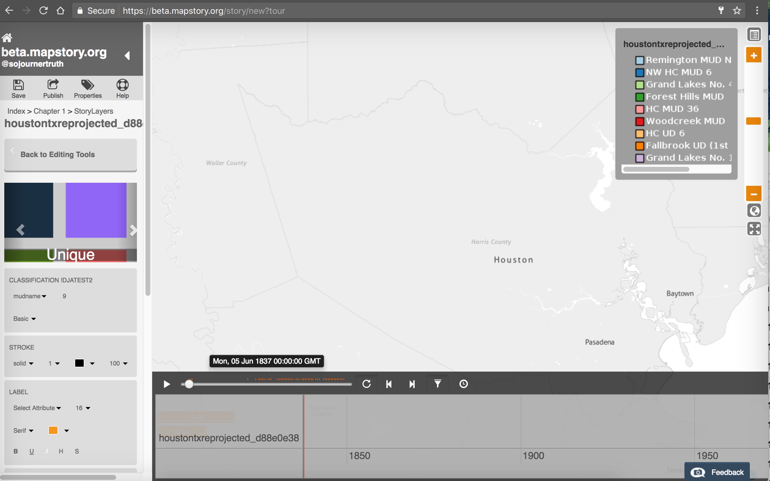Enable strikethrough label formatting
Viewport: 770px width, 481px height.
tap(76, 451)
